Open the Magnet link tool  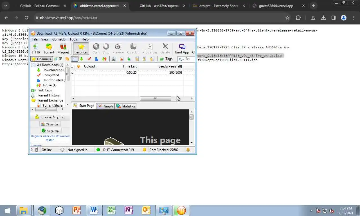63,49
